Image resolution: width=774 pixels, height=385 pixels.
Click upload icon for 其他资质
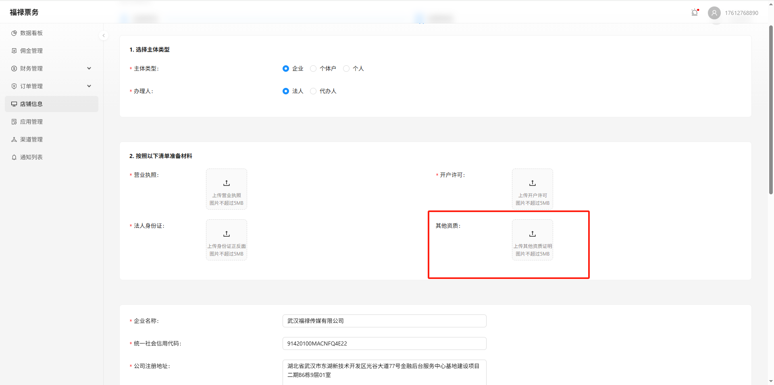point(532,234)
